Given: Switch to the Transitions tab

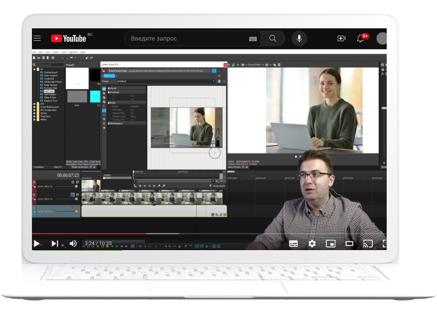Looking at the screenshot, I should tap(38, 167).
